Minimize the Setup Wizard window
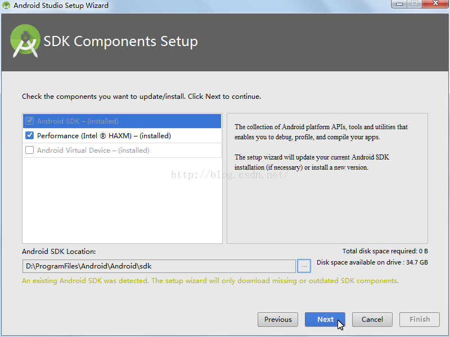This screenshot has height=337, width=450. [399, 4]
